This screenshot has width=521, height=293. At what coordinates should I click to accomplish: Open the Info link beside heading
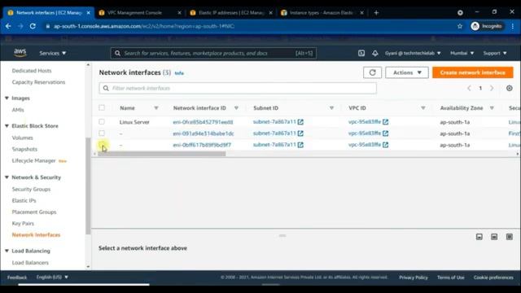179,73
